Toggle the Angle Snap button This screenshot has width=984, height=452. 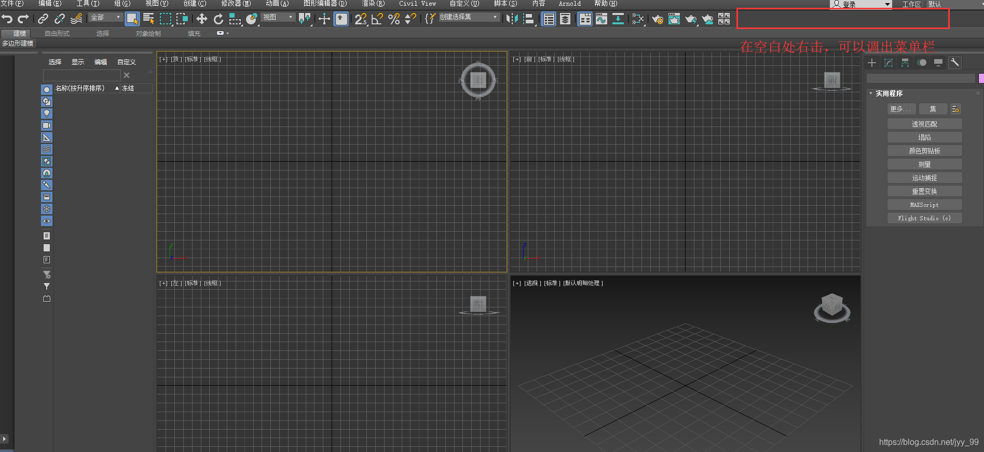pyautogui.click(x=377, y=19)
